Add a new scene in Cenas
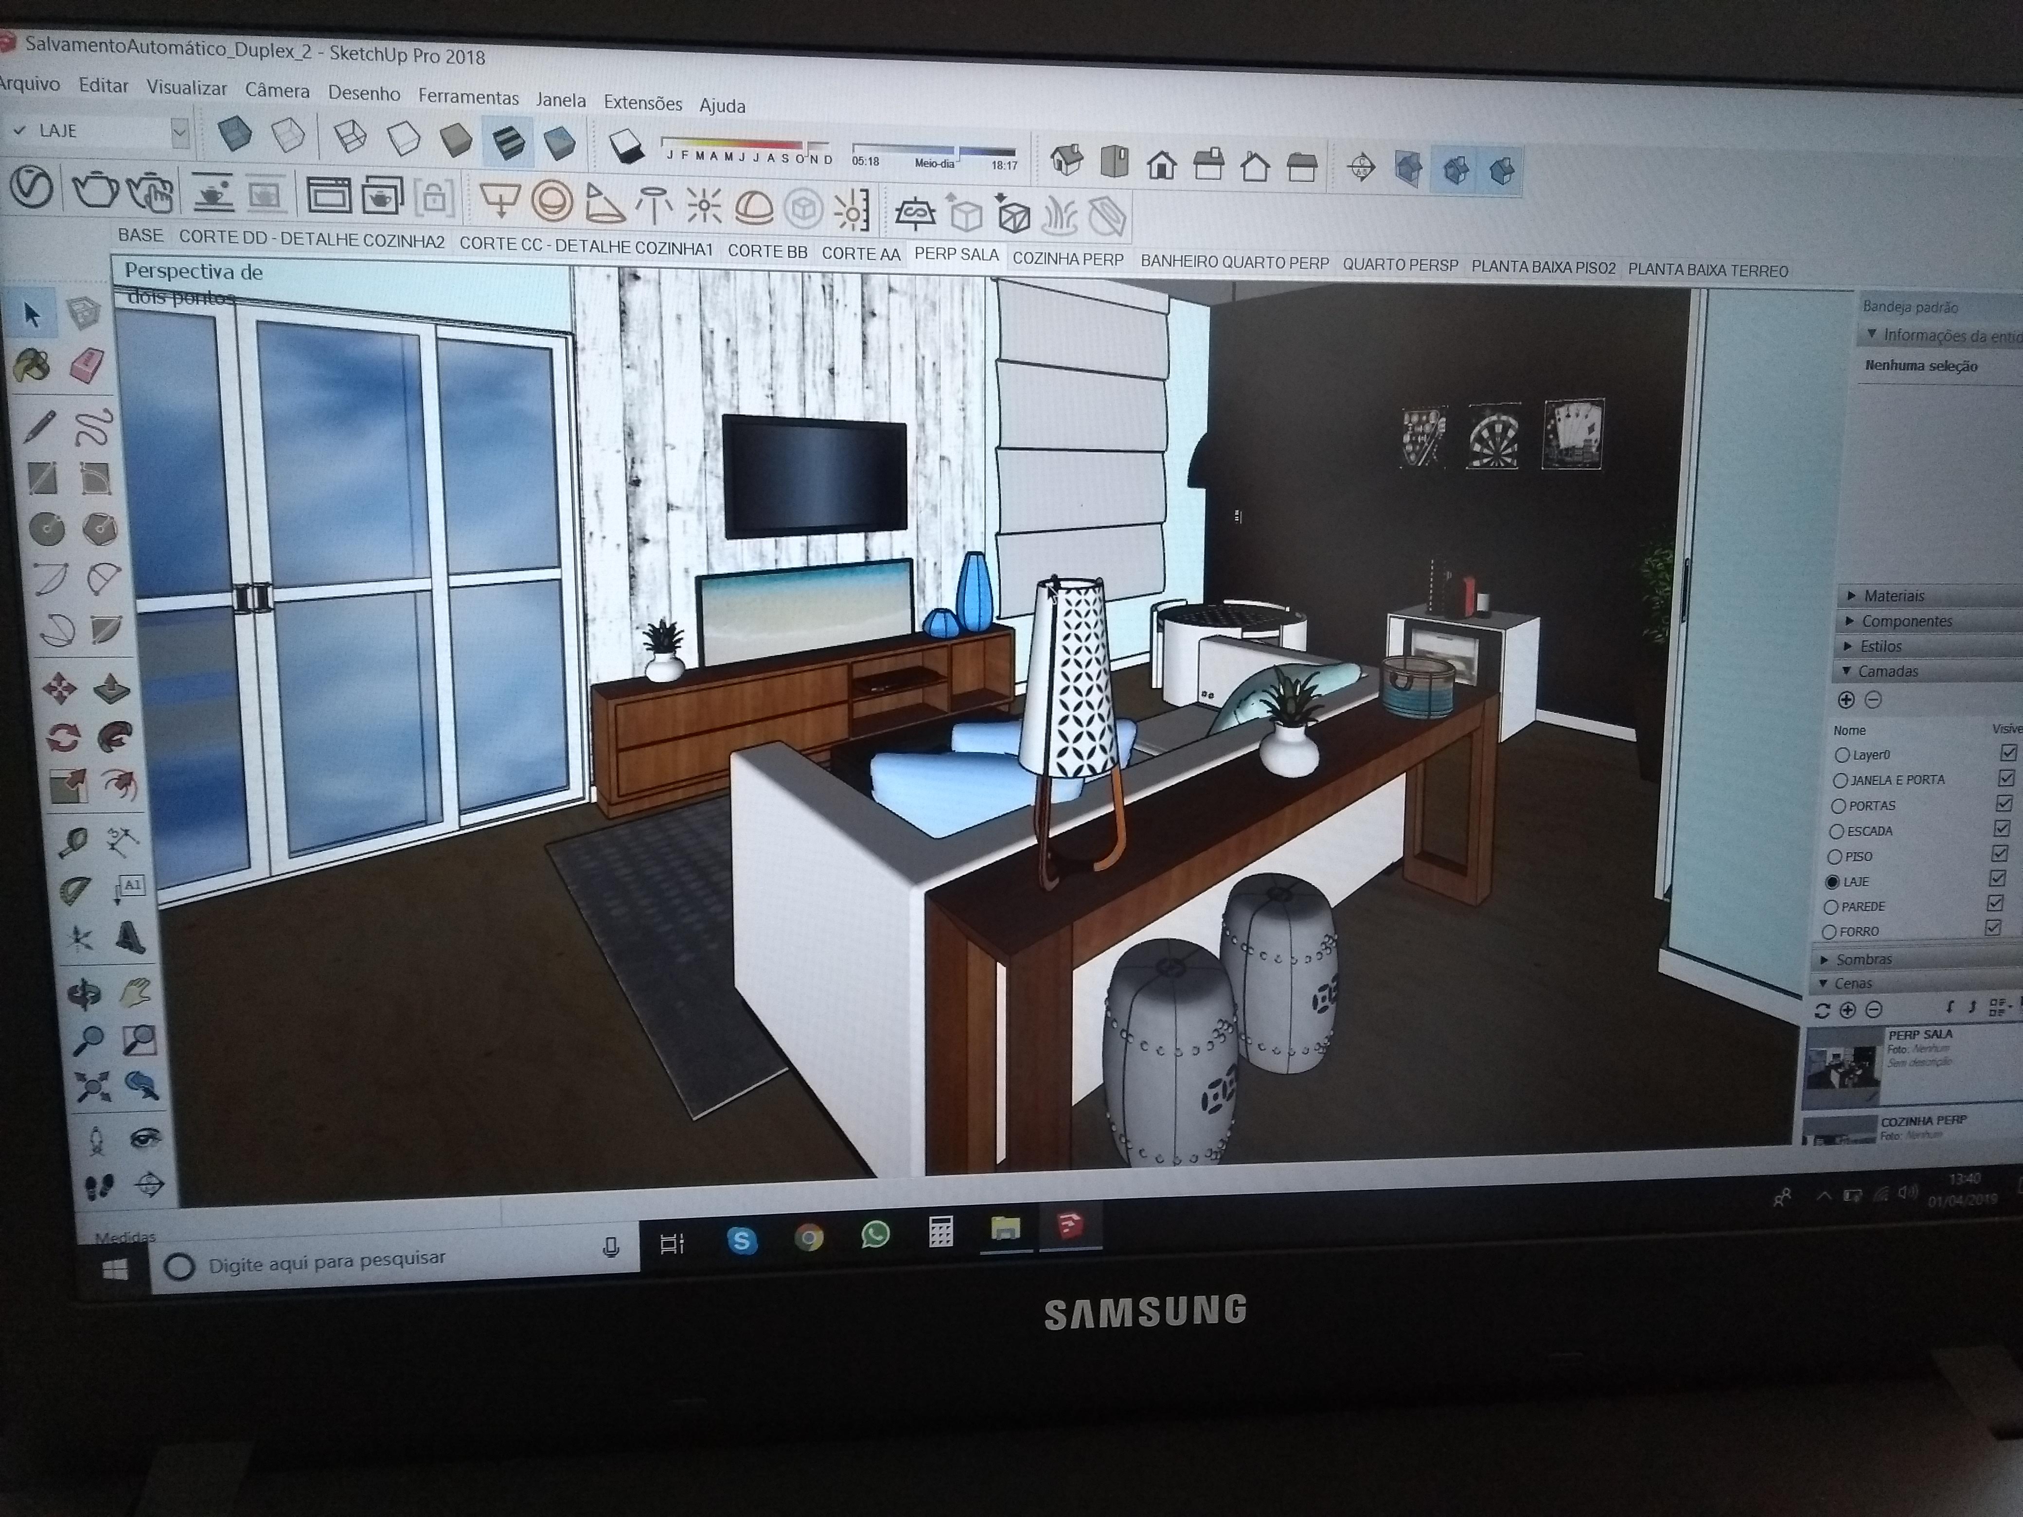 [x=1846, y=1009]
